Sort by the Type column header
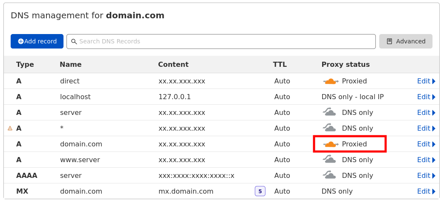This screenshot has height=203, width=444. coord(25,65)
